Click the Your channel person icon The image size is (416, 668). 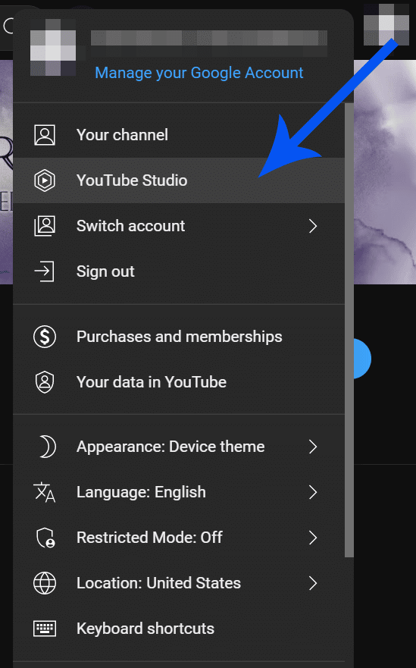[x=45, y=135]
